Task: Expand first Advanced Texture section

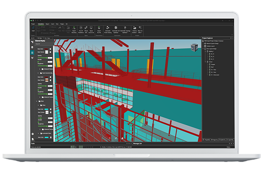Action: coord(40,69)
